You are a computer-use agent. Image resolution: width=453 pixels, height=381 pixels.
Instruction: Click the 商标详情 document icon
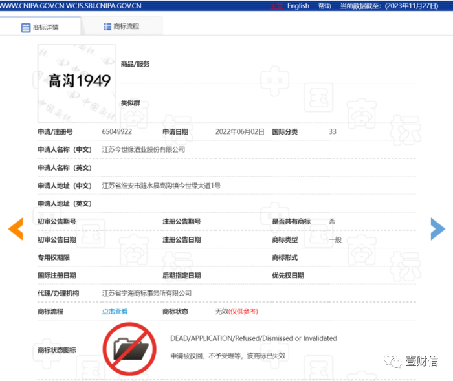pos(26,28)
